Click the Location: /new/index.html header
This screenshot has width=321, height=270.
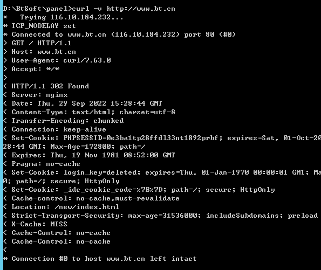pyautogui.click(x=61, y=207)
